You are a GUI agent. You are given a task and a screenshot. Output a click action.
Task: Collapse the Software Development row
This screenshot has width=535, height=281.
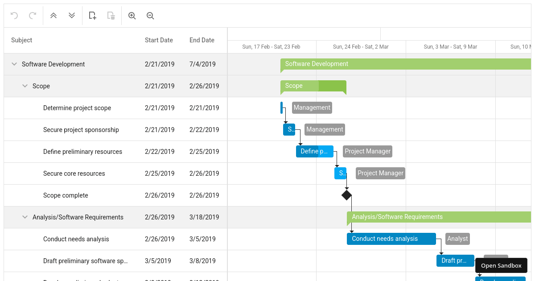14,64
